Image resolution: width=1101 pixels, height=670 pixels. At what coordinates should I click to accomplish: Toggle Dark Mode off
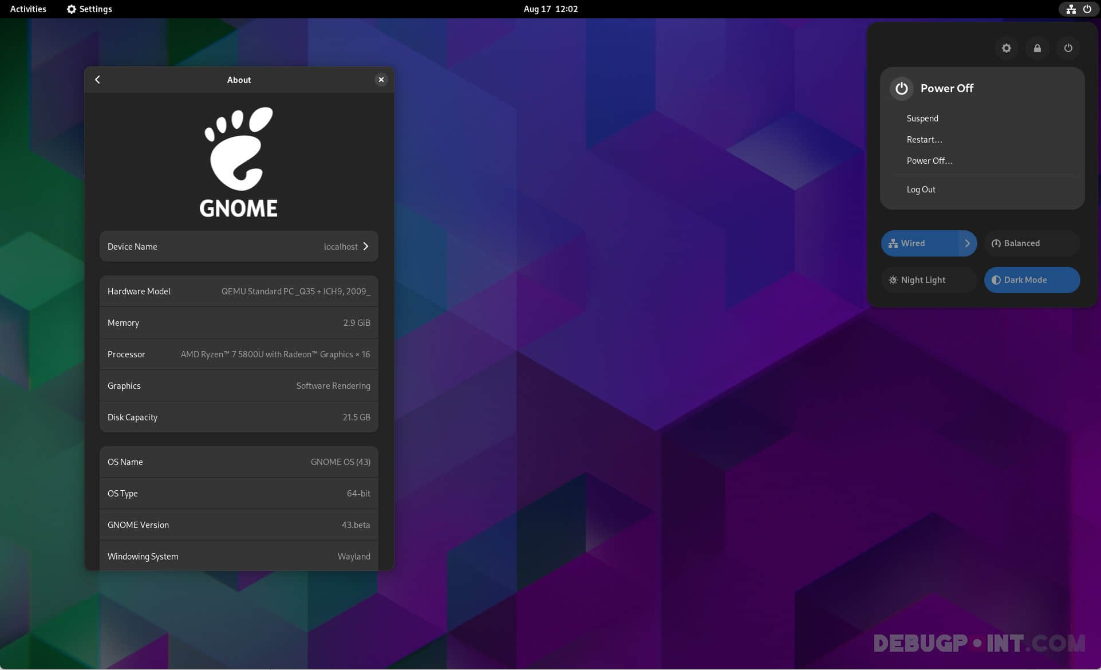click(x=1031, y=280)
